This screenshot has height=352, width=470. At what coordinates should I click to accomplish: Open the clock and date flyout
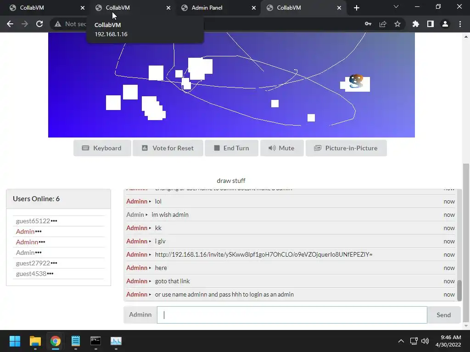click(x=448, y=341)
